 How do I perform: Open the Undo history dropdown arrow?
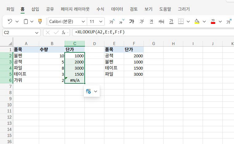point(17,22)
